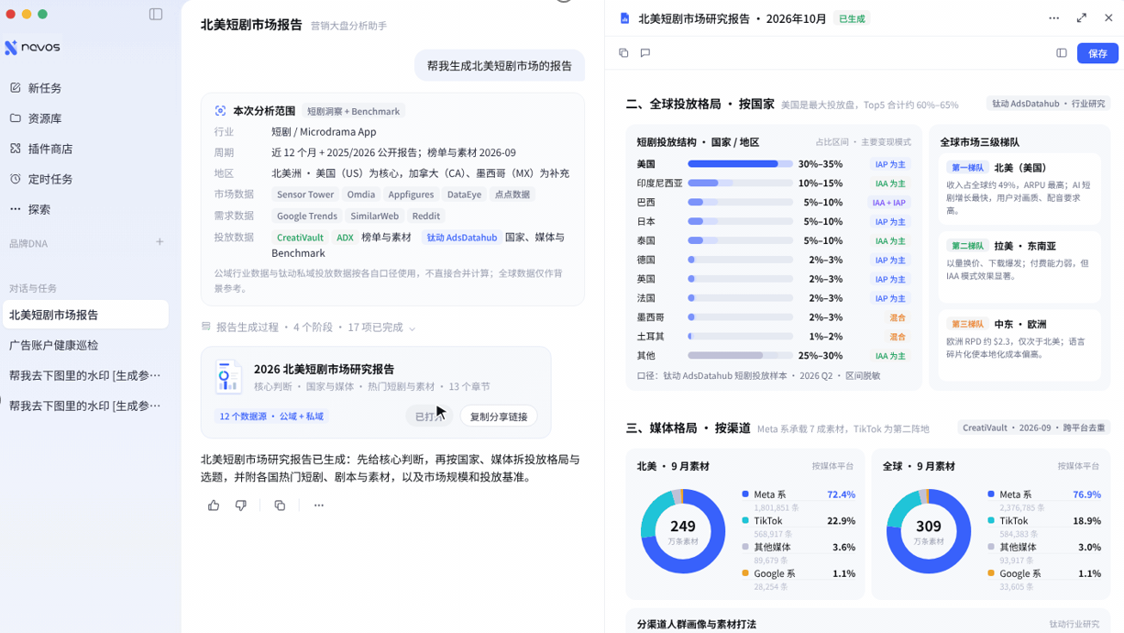Click 美国 row's IAP 为主 tag
Image resolution: width=1124 pixels, height=633 pixels.
[889, 164]
